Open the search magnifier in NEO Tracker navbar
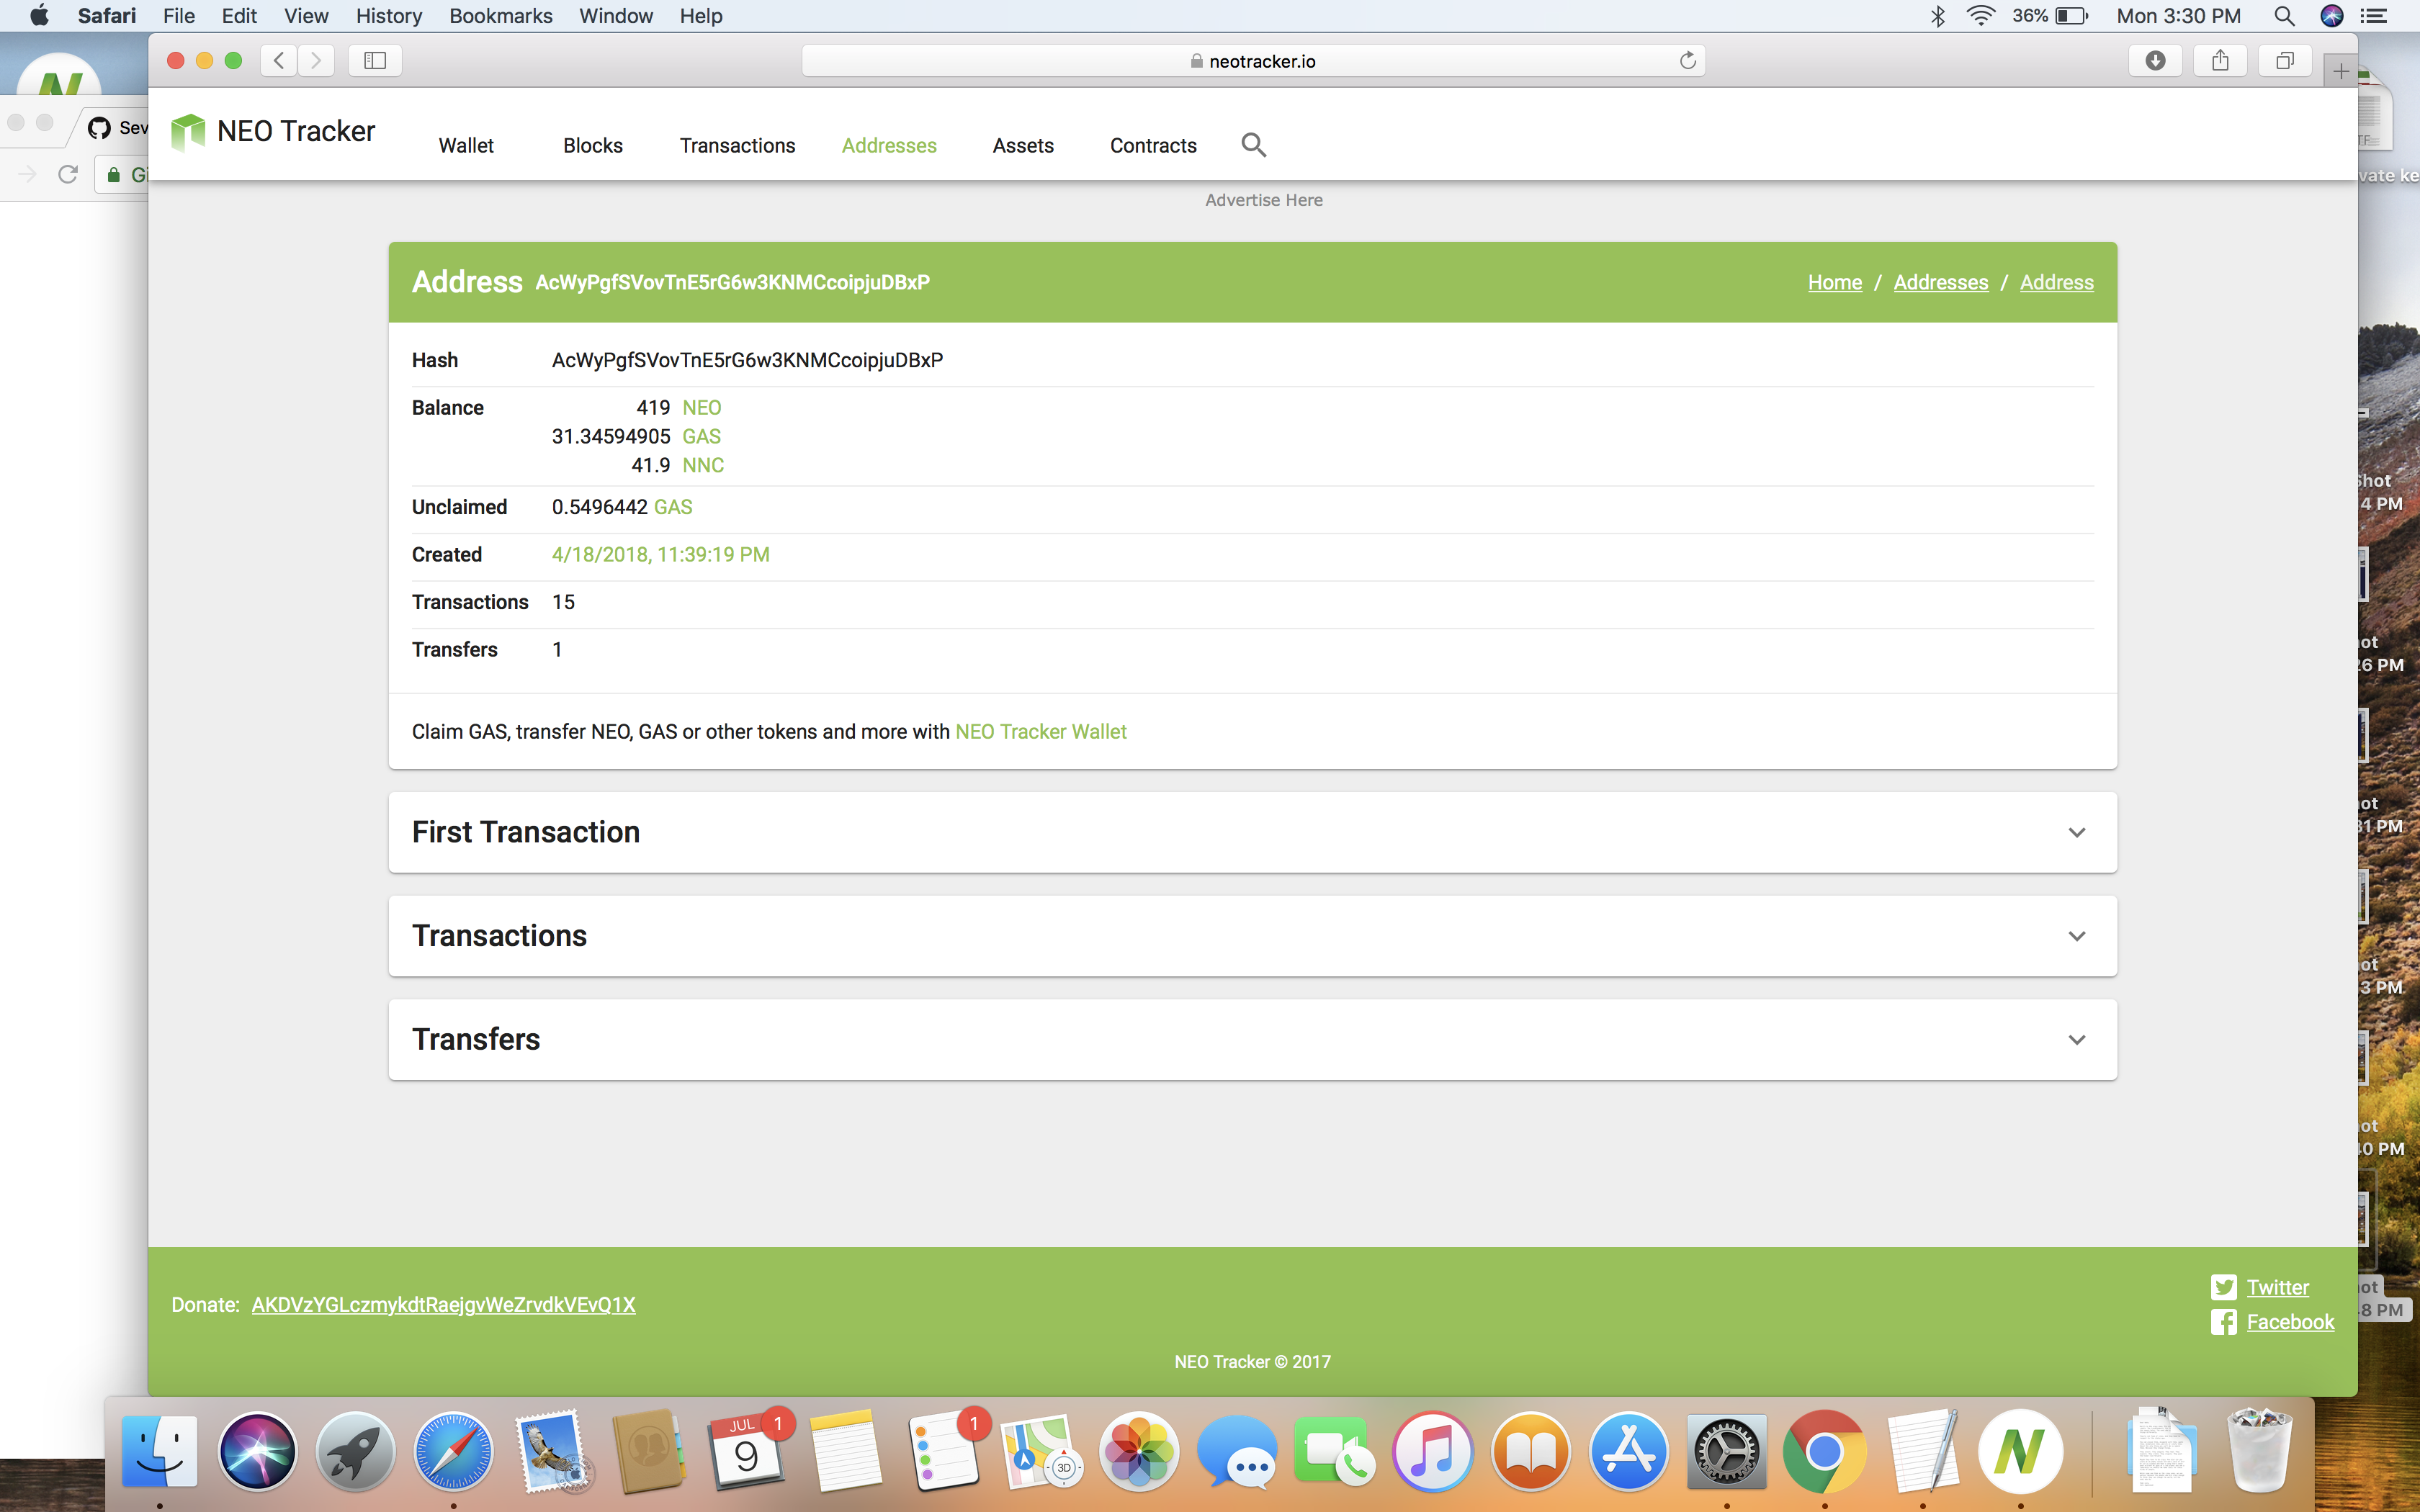2420x1512 pixels. (x=1253, y=145)
